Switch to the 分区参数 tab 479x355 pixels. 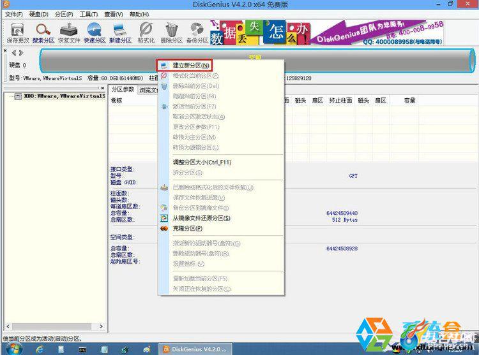[123, 89]
